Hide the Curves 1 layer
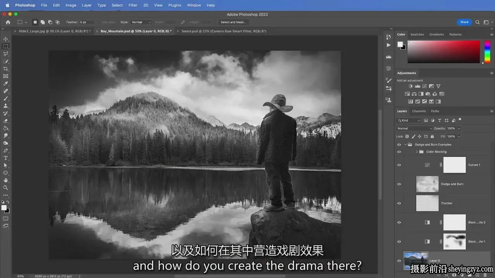Viewport: 495px width, 278px height. point(399,165)
